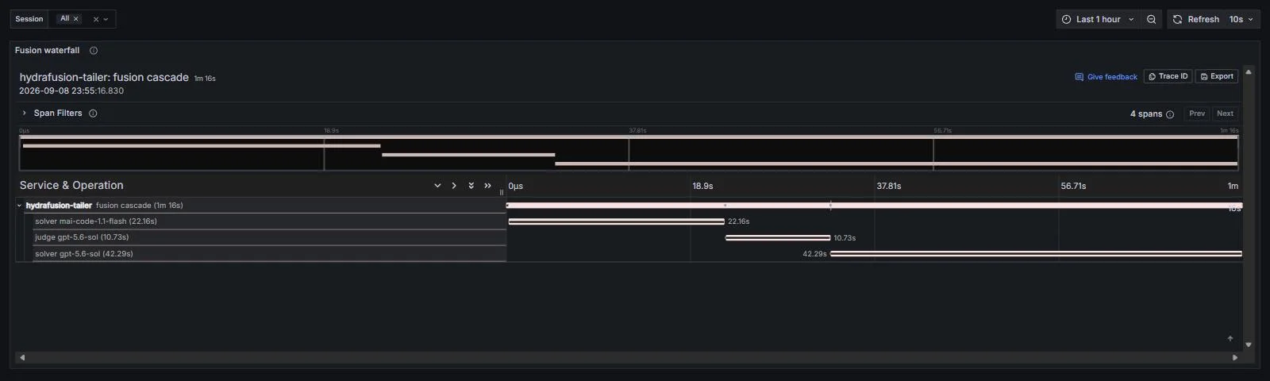Screen dimensions: 1270x381
Task: Click the vertical scrollbar down arrow
Action: point(1249,345)
